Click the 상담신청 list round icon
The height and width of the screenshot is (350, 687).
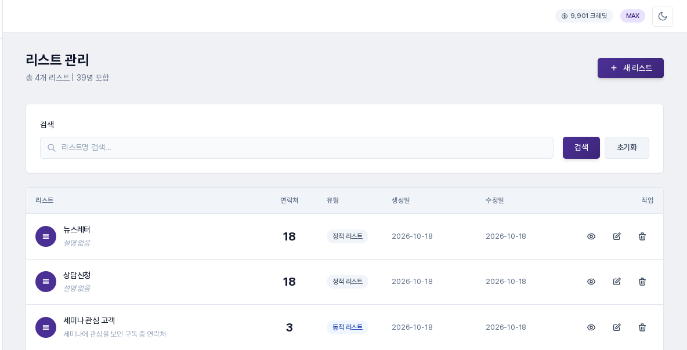coord(46,282)
